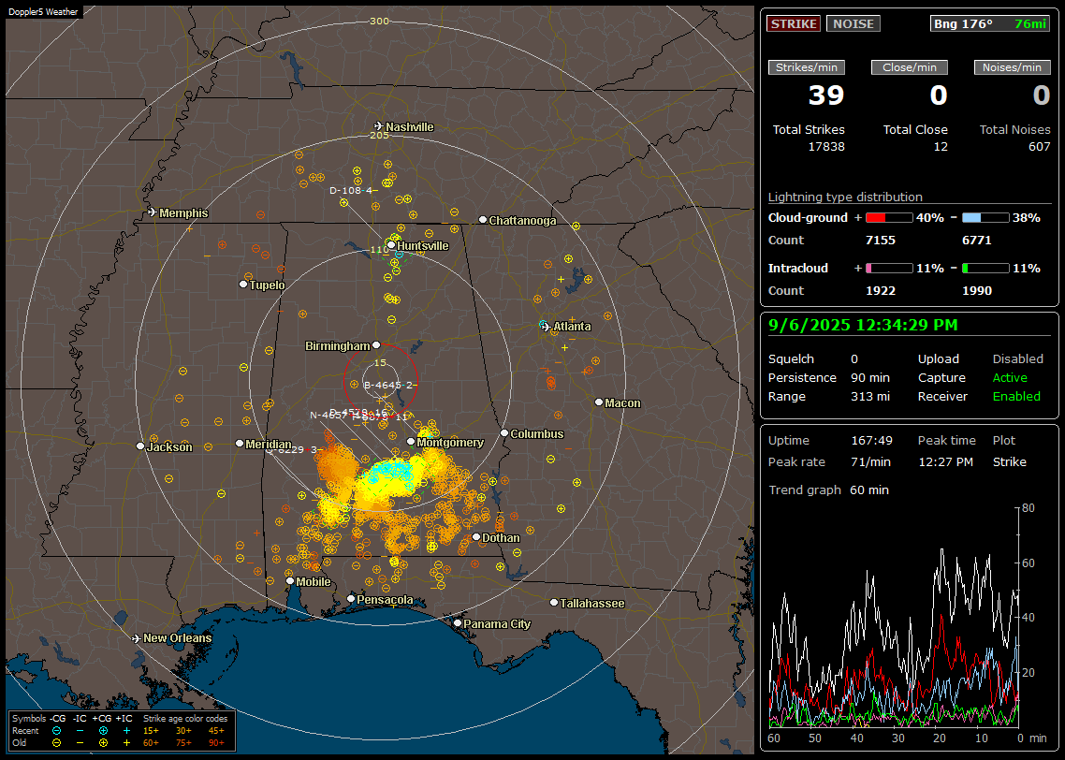
Task: Click the STRIKE indicator button
Action: (x=794, y=23)
